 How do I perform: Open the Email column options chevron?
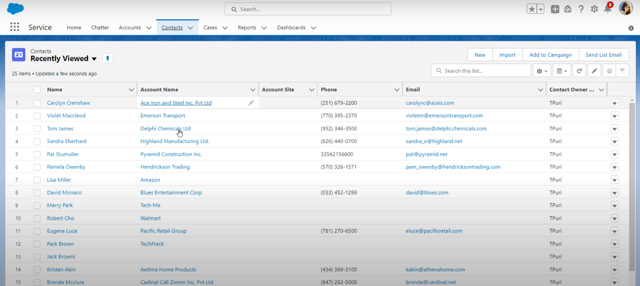tap(540, 90)
